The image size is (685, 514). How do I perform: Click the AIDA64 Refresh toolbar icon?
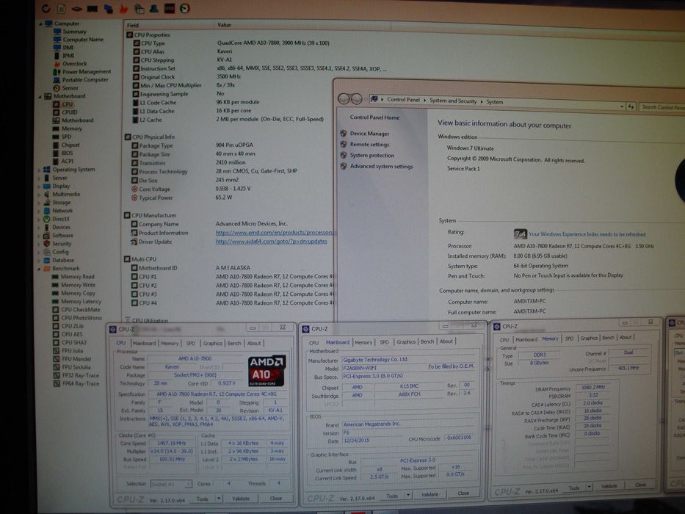46,8
